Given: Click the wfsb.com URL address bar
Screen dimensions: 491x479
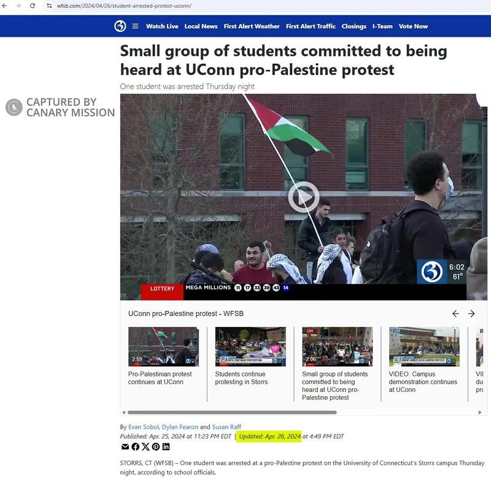Looking at the screenshot, I should pyautogui.click(x=124, y=6).
